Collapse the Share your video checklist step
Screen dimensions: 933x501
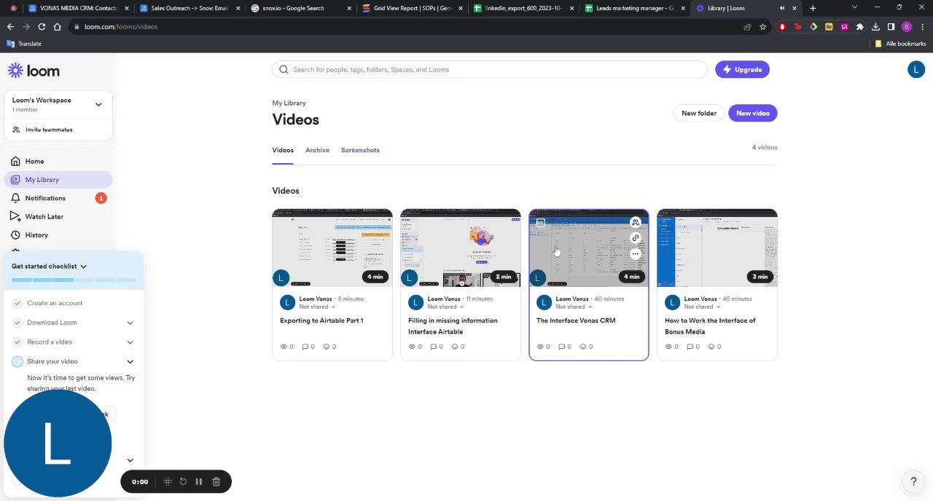coord(130,361)
